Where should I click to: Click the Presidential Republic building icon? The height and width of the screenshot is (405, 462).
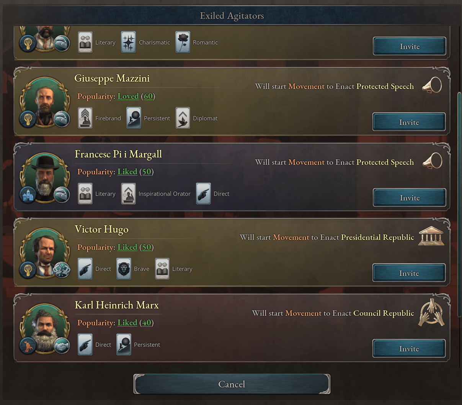(x=431, y=236)
